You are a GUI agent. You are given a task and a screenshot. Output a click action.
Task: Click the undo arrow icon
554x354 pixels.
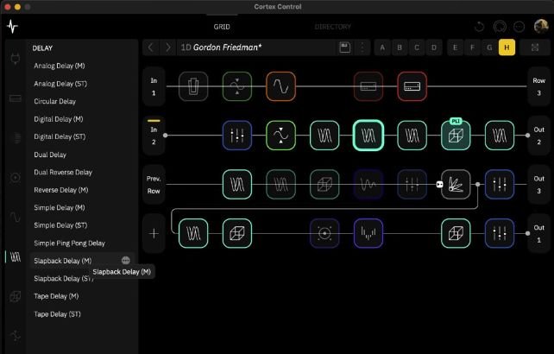coord(480,27)
